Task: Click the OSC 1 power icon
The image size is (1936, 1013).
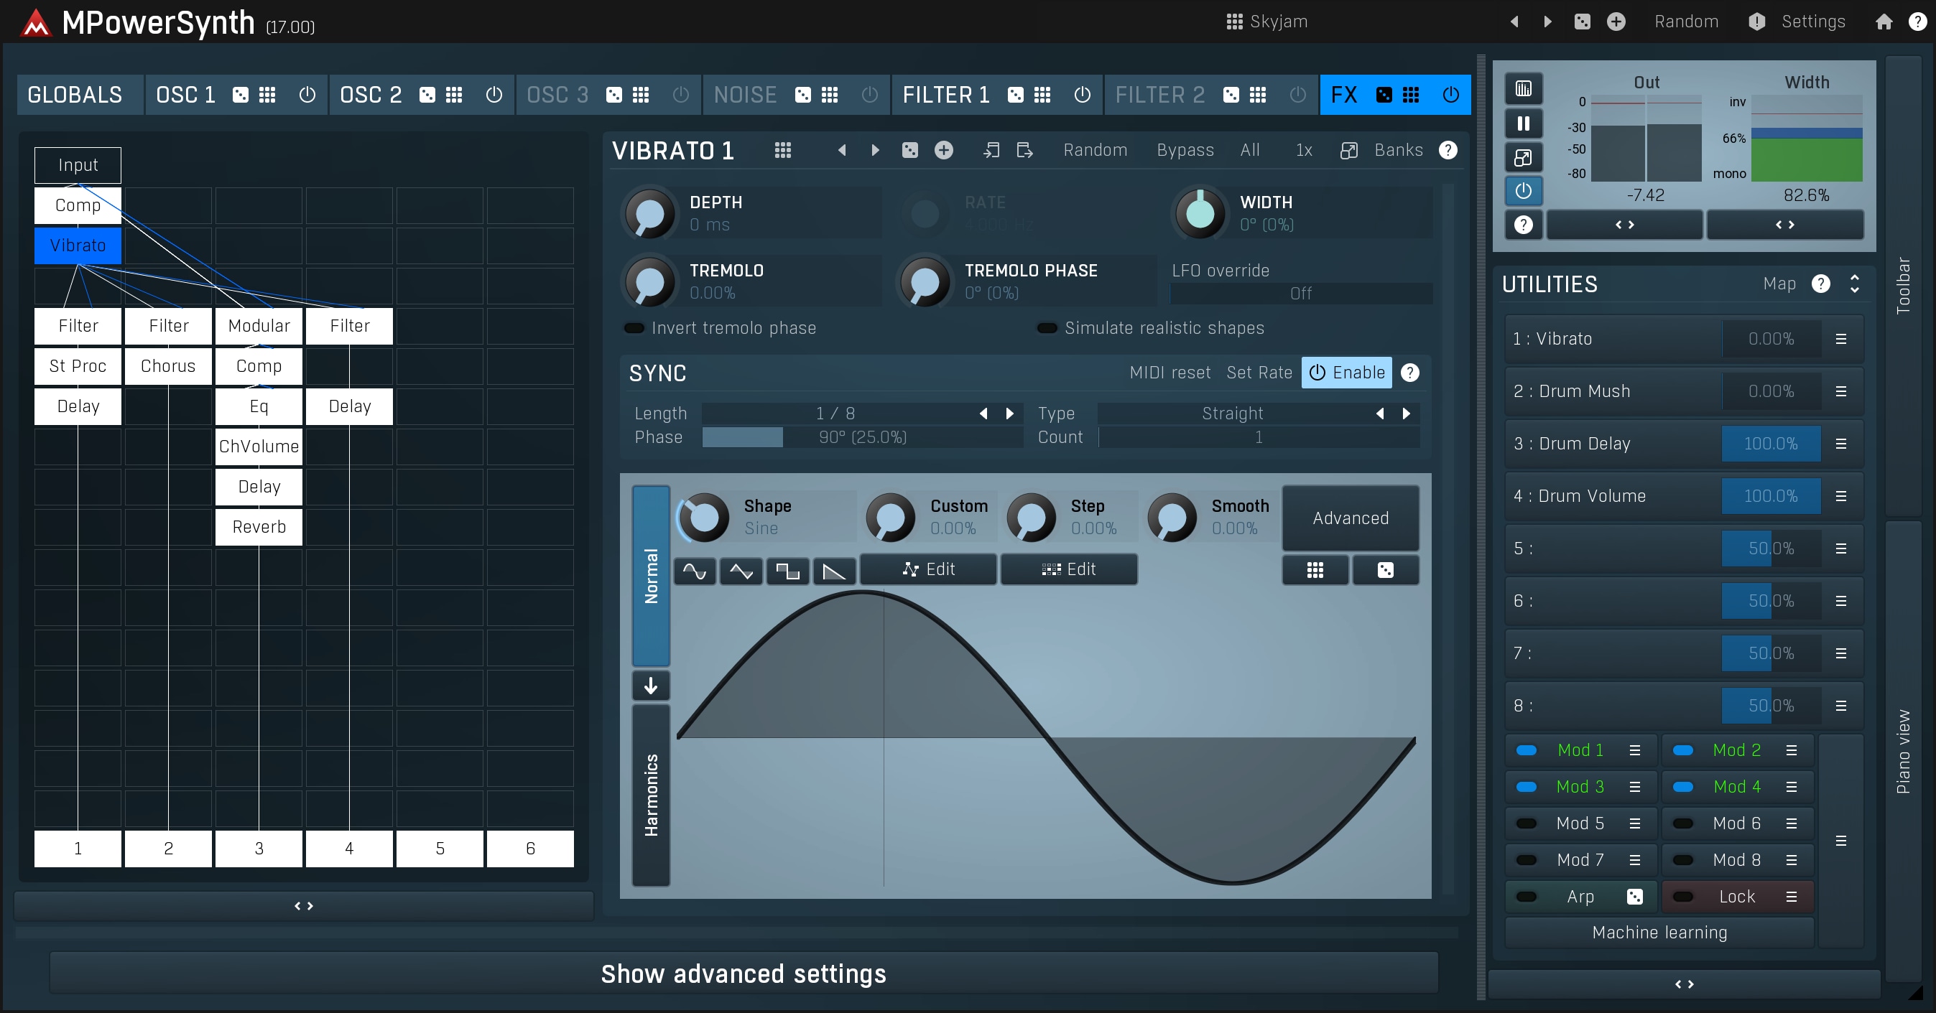Action: 307,95
